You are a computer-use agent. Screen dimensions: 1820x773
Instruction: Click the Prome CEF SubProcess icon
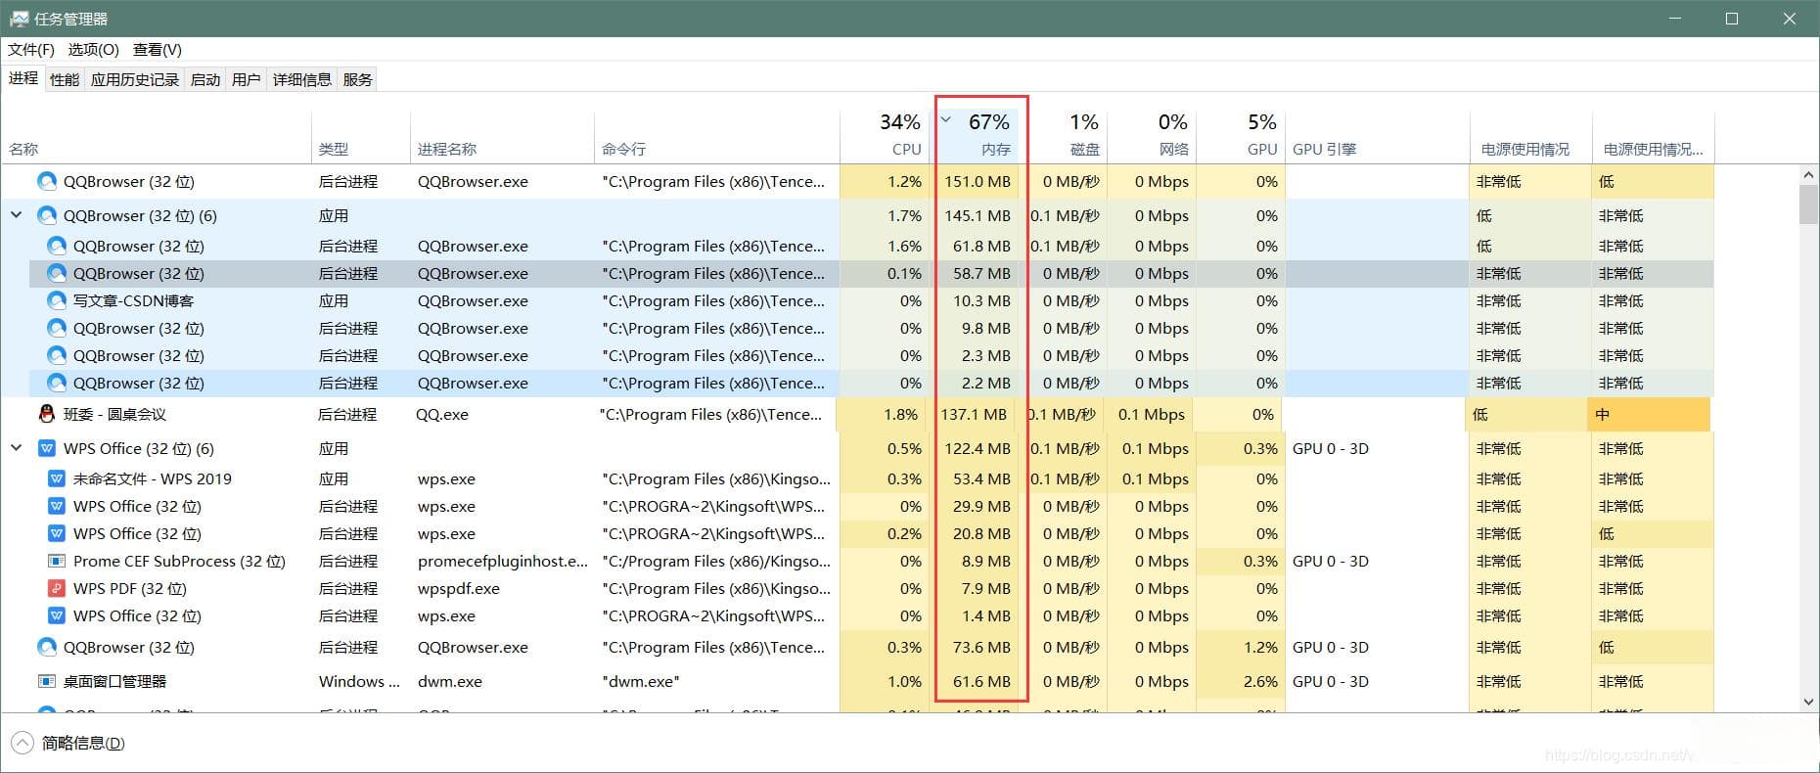(57, 561)
